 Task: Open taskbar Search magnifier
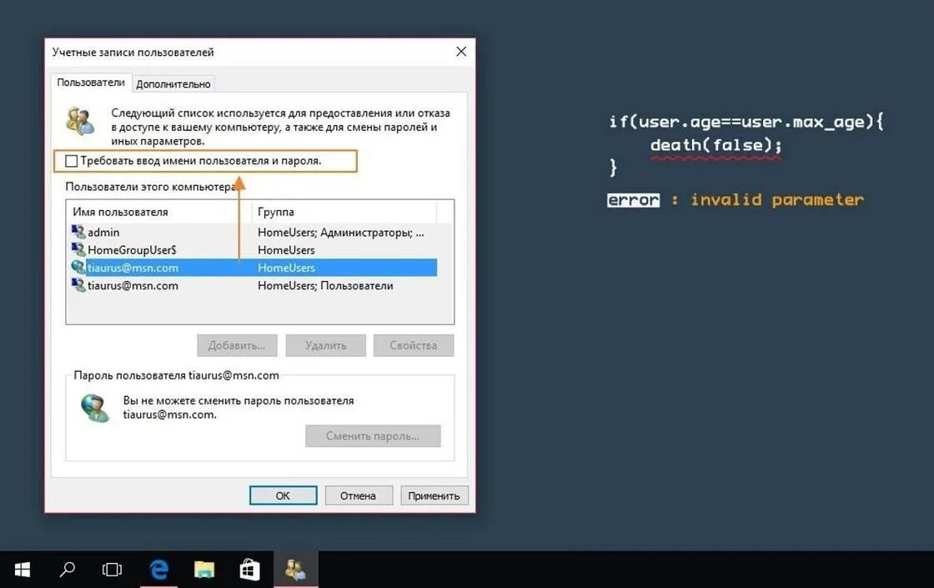pyautogui.click(x=68, y=570)
